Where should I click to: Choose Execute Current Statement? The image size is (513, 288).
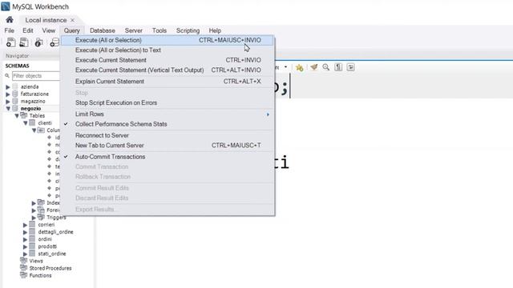[x=168, y=60]
